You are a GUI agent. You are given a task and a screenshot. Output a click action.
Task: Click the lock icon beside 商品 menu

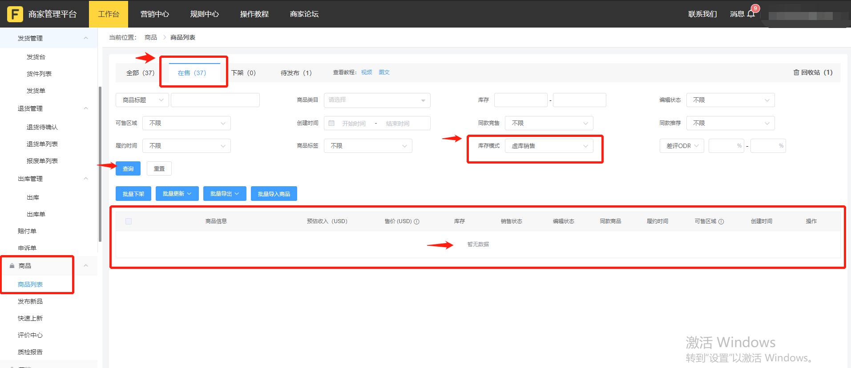(x=12, y=266)
